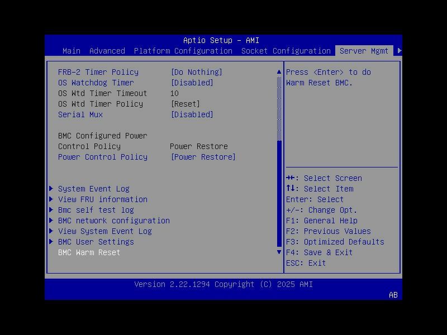The width and height of the screenshot is (447, 335).
Task: Open the Advanced tab
Action: point(107,51)
